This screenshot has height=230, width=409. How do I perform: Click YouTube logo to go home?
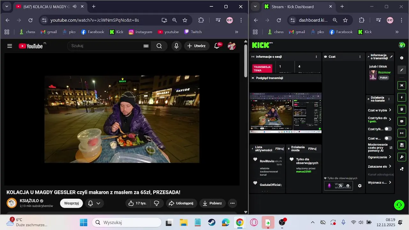pyautogui.click(x=31, y=46)
